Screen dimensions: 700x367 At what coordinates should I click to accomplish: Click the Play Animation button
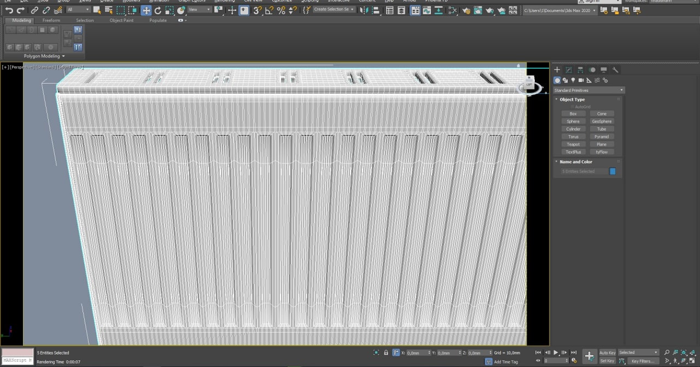(x=556, y=353)
